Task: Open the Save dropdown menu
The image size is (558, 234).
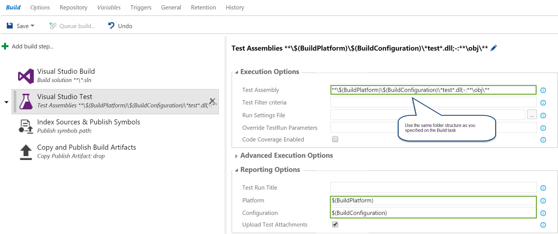Action: pos(32,26)
